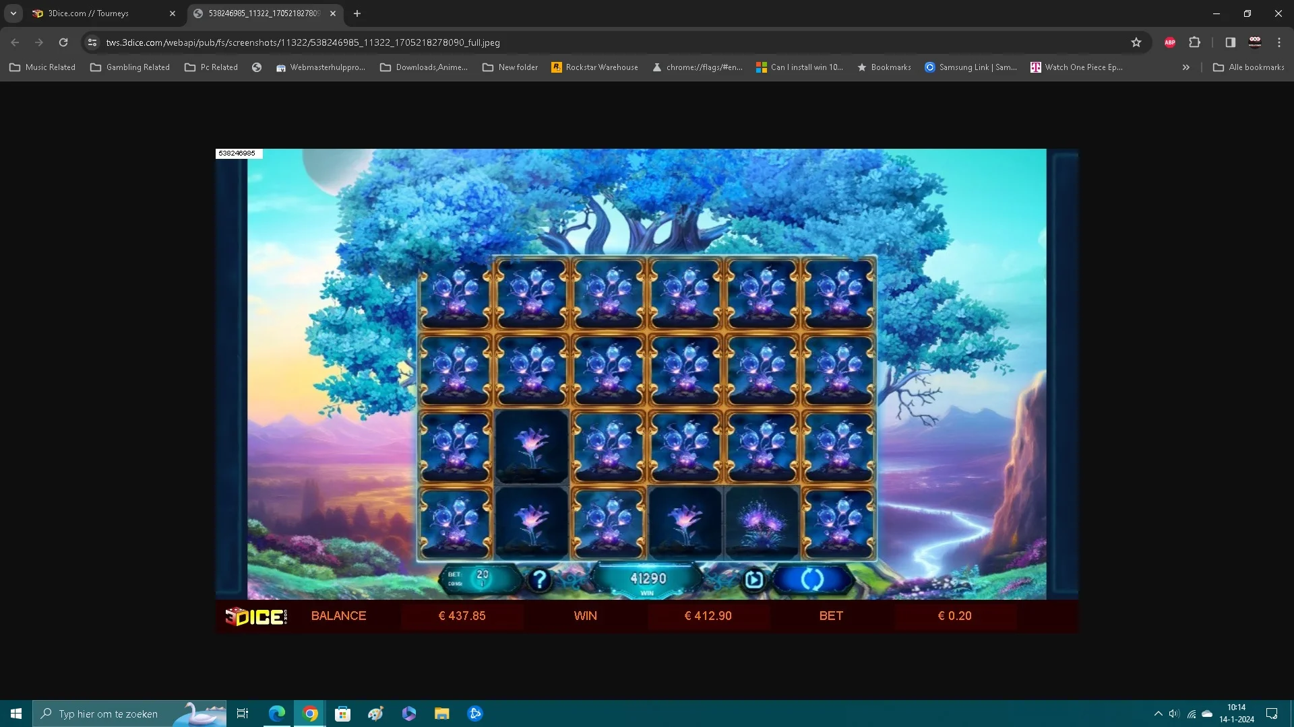Click the balance value € 437.85
The height and width of the screenshot is (727, 1294).
click(x=462, y=616)
